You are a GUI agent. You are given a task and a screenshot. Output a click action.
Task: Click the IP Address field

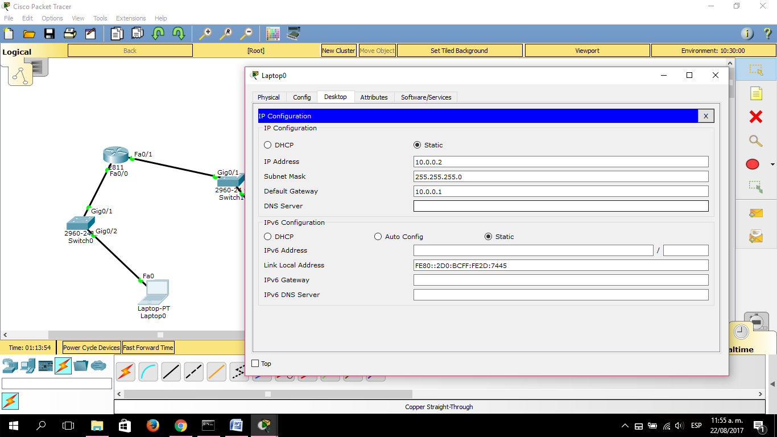(561, 162)
